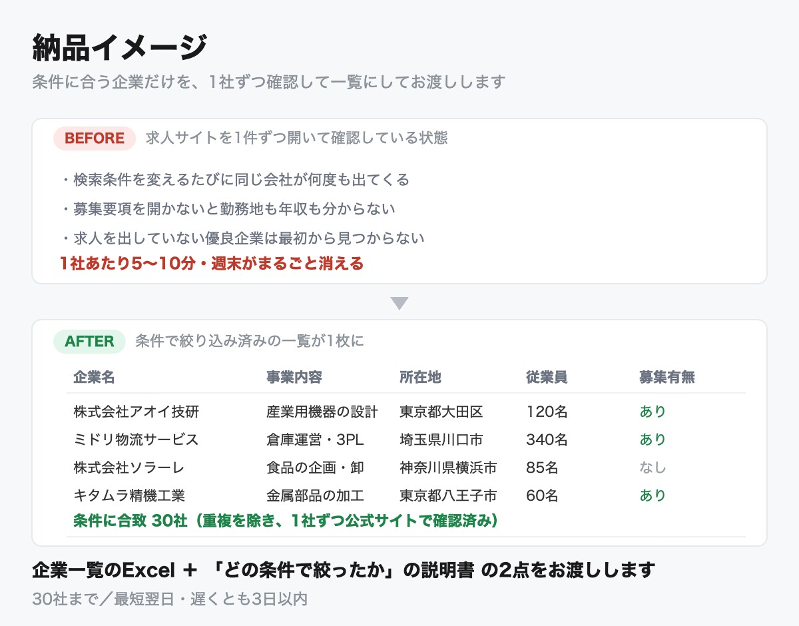Image resolution: width=799 pixels, height=626 pixels.
Task: Click あり in the キタムラ精機工業 row
Action: (x=653, y=495)
